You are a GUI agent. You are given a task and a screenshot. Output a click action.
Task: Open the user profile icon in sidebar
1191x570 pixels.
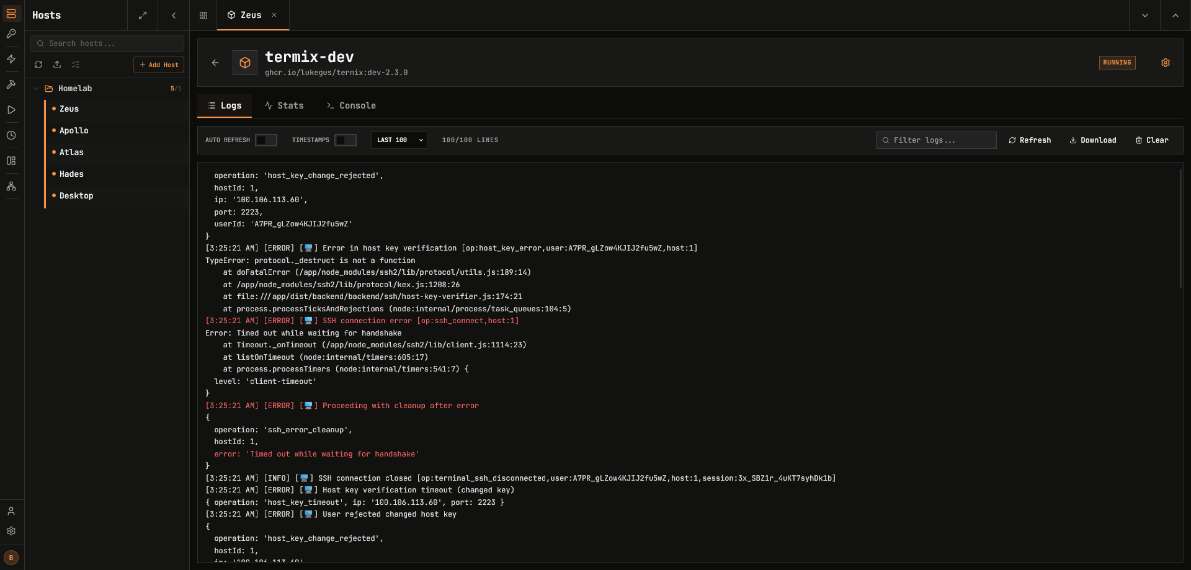coord(11,511)
